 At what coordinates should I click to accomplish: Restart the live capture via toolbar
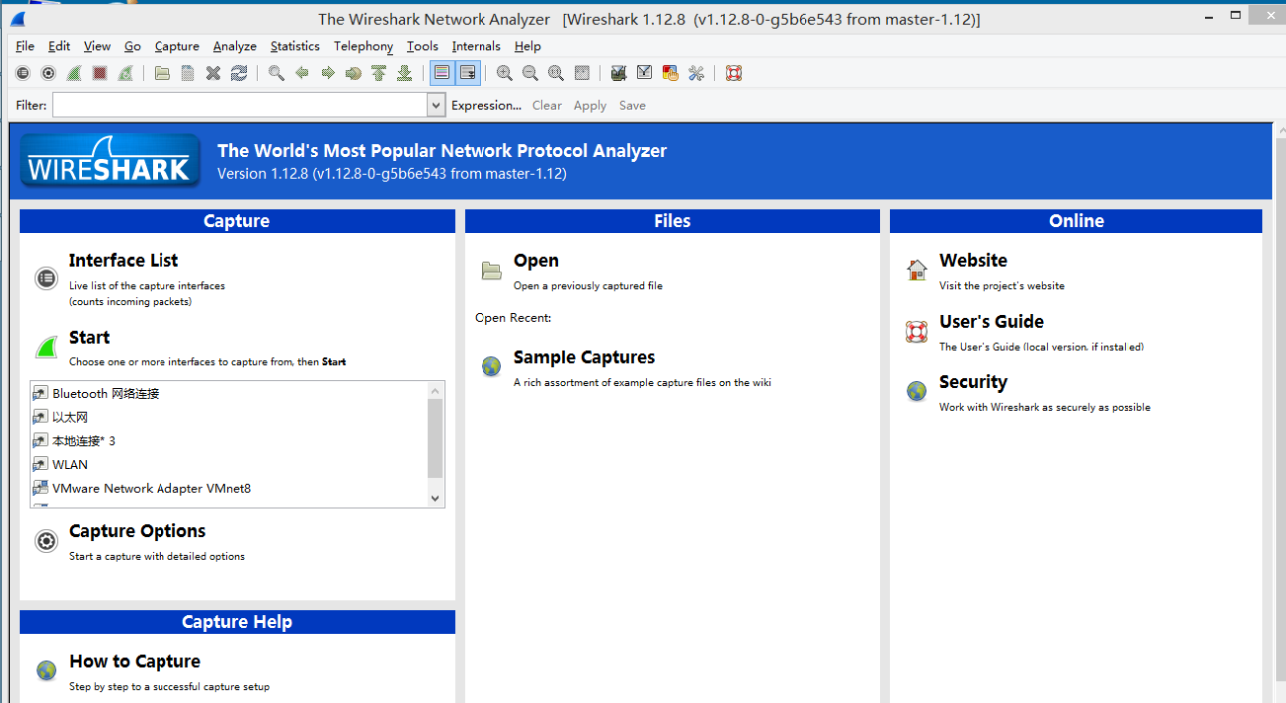point(125,73)
